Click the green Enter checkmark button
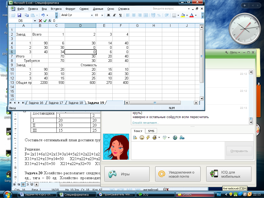This screenshot has height=198, width=264. tap(45, 21)
